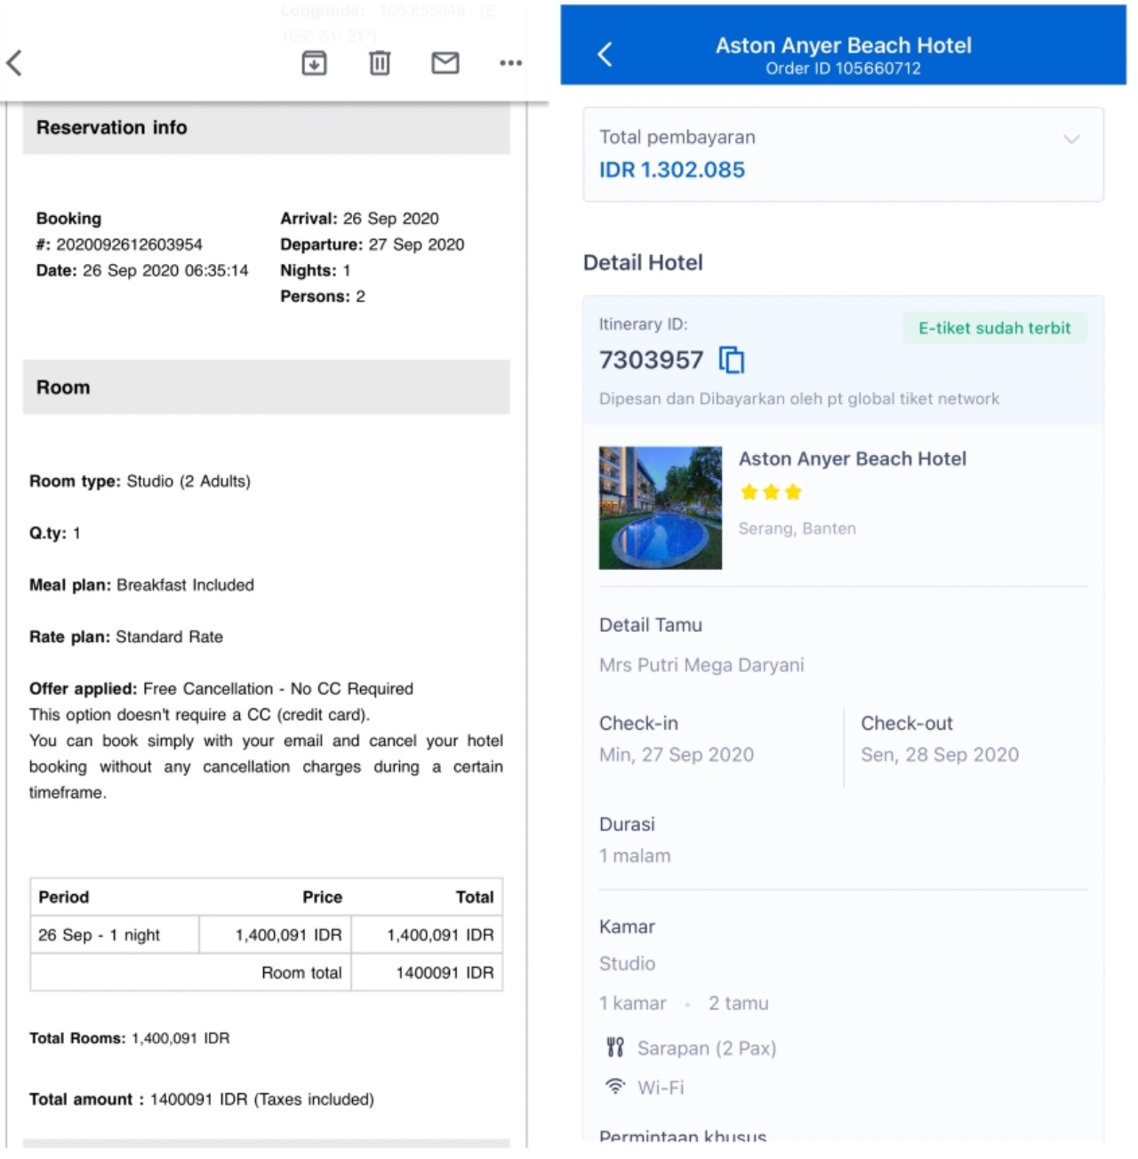Tap the Sarapan (2 Pax) label

pos(707,1048)
